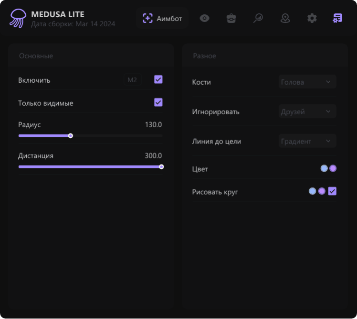Open the Кости dropdown showing Голова

pyautogui.click(x=307, y=82)
